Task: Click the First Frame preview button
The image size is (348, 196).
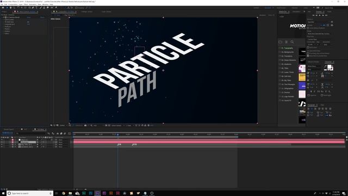Action: point(313,15)
